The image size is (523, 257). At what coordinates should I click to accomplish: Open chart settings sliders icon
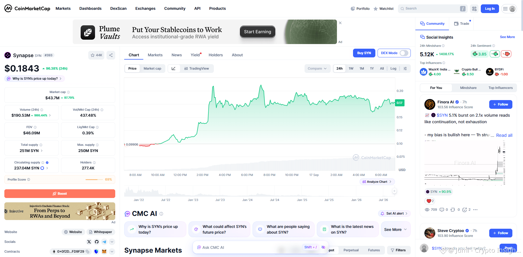(405, 69)
